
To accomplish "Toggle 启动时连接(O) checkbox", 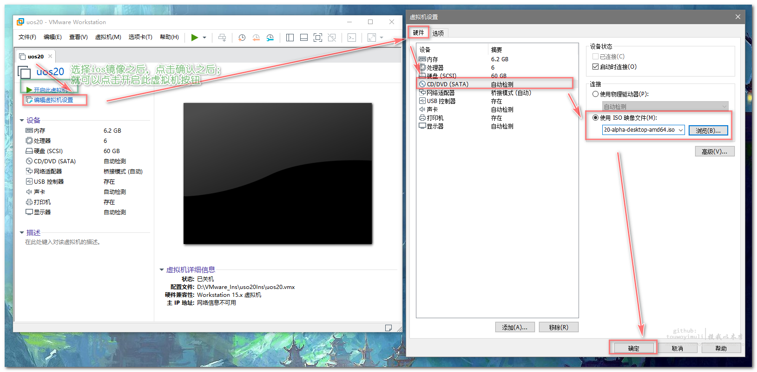I will point(595,67).
